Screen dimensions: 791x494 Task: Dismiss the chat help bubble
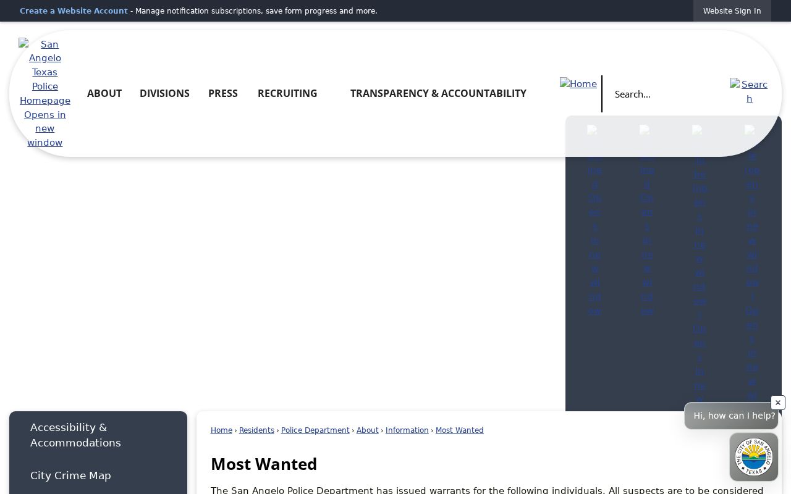(x=778, y=403)
